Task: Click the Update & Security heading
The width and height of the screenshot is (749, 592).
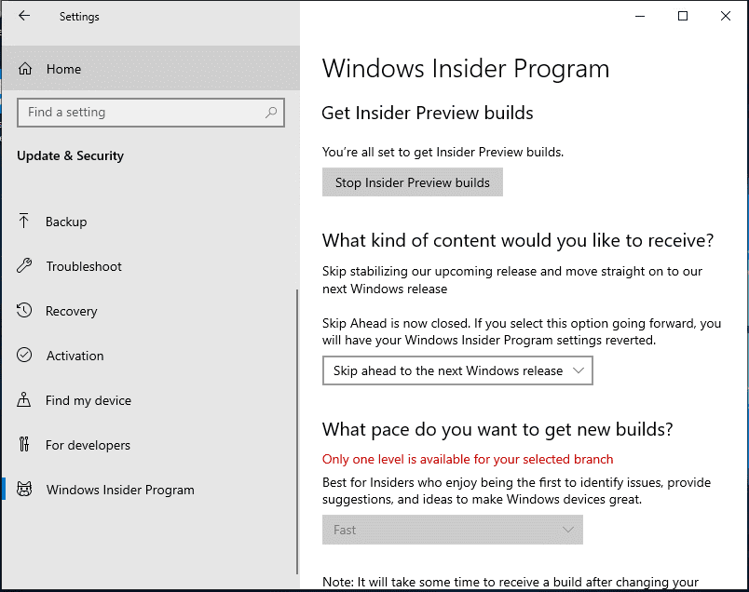Action: [70, 155]
